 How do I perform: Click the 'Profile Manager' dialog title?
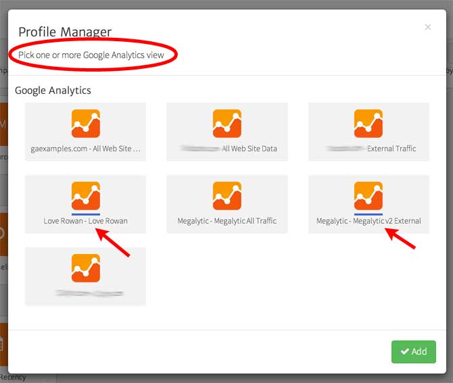pyautogui.click(x=65, y=32)
